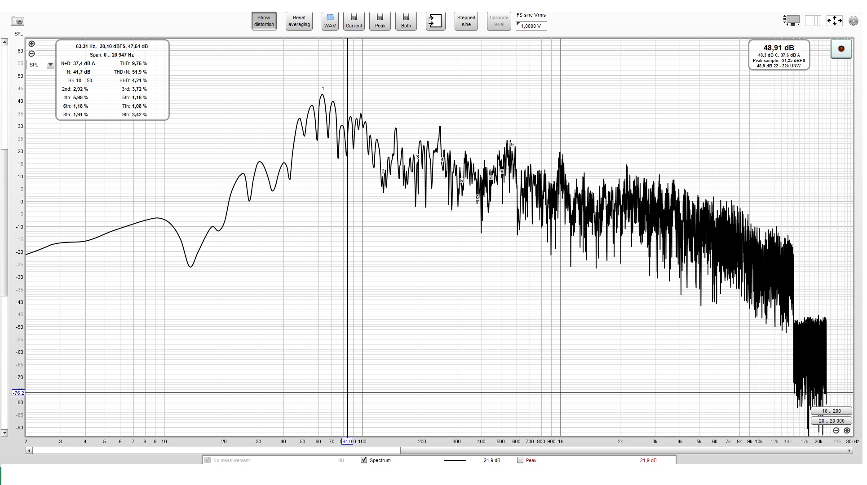Click the frequency axis grid icon
867x485 pixels.
[x=813, y=21]
